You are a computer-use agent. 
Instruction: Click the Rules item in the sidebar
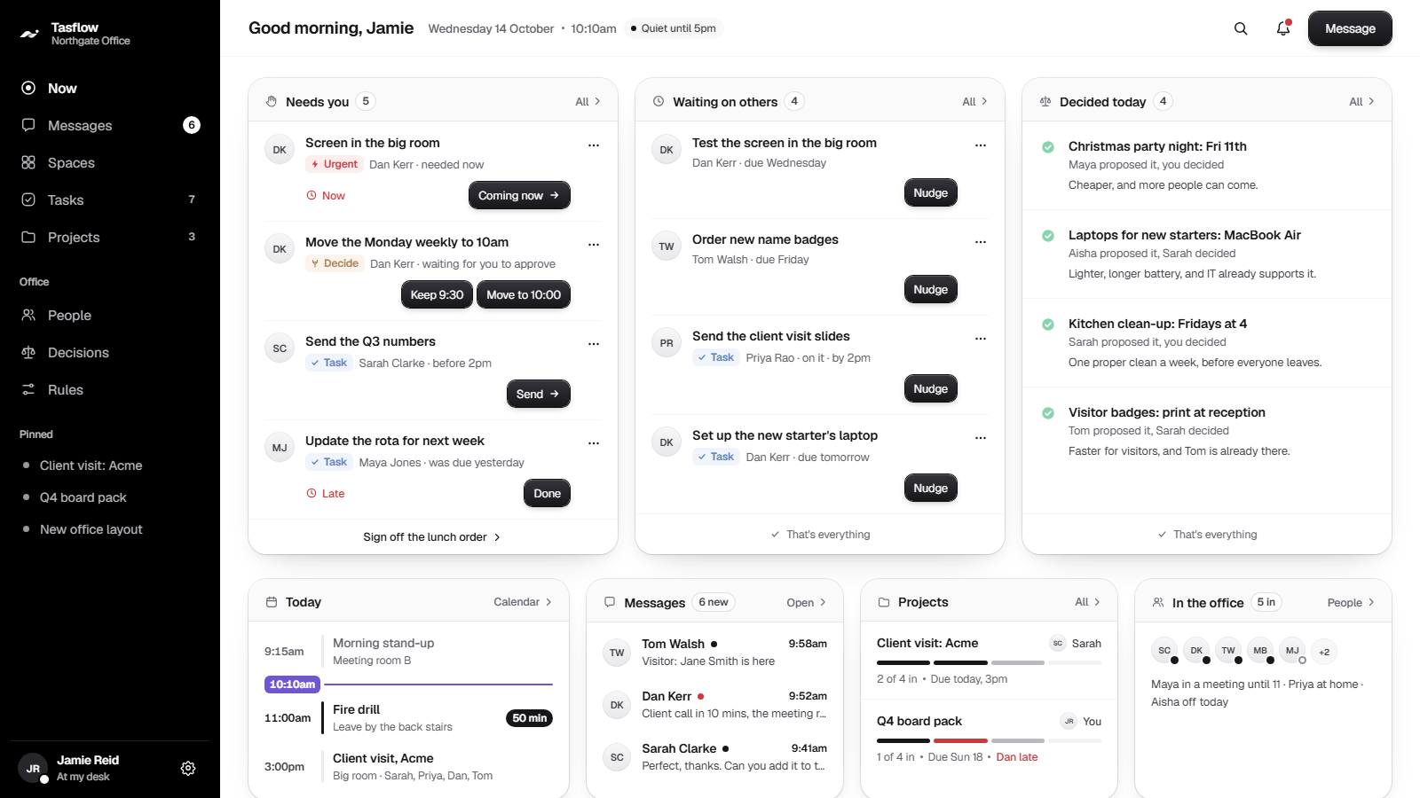click(x=110, y=389)
